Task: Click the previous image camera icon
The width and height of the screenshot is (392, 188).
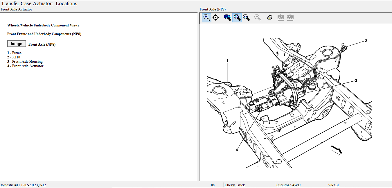Action: (280, 18)
